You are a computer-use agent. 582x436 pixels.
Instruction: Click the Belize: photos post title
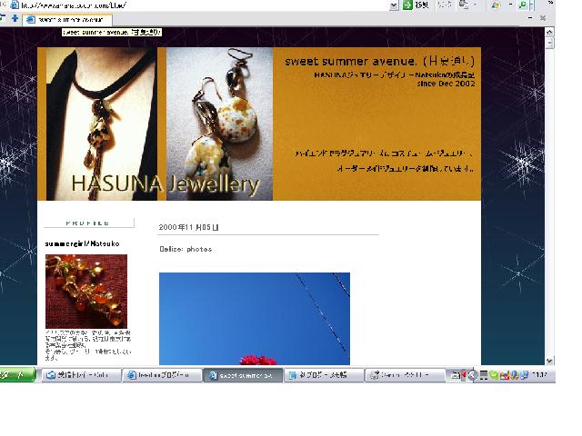[186, 249]
